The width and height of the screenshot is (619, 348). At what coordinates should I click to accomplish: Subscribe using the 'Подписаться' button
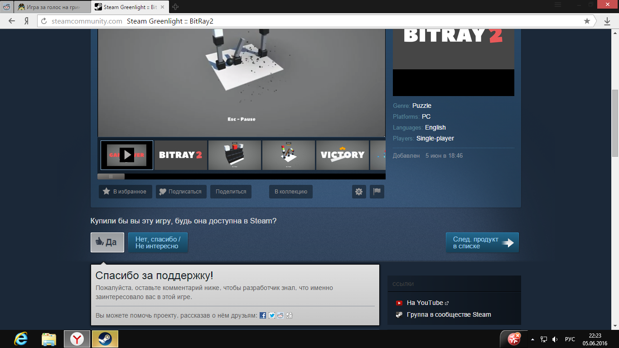(181, 192)
